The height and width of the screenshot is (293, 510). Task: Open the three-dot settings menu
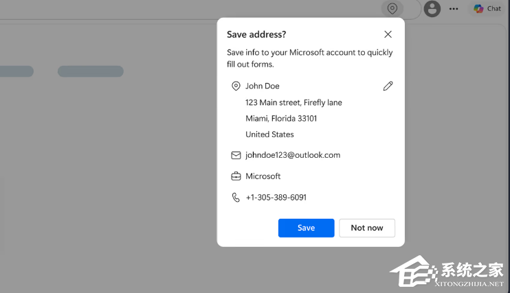(454, 9)
